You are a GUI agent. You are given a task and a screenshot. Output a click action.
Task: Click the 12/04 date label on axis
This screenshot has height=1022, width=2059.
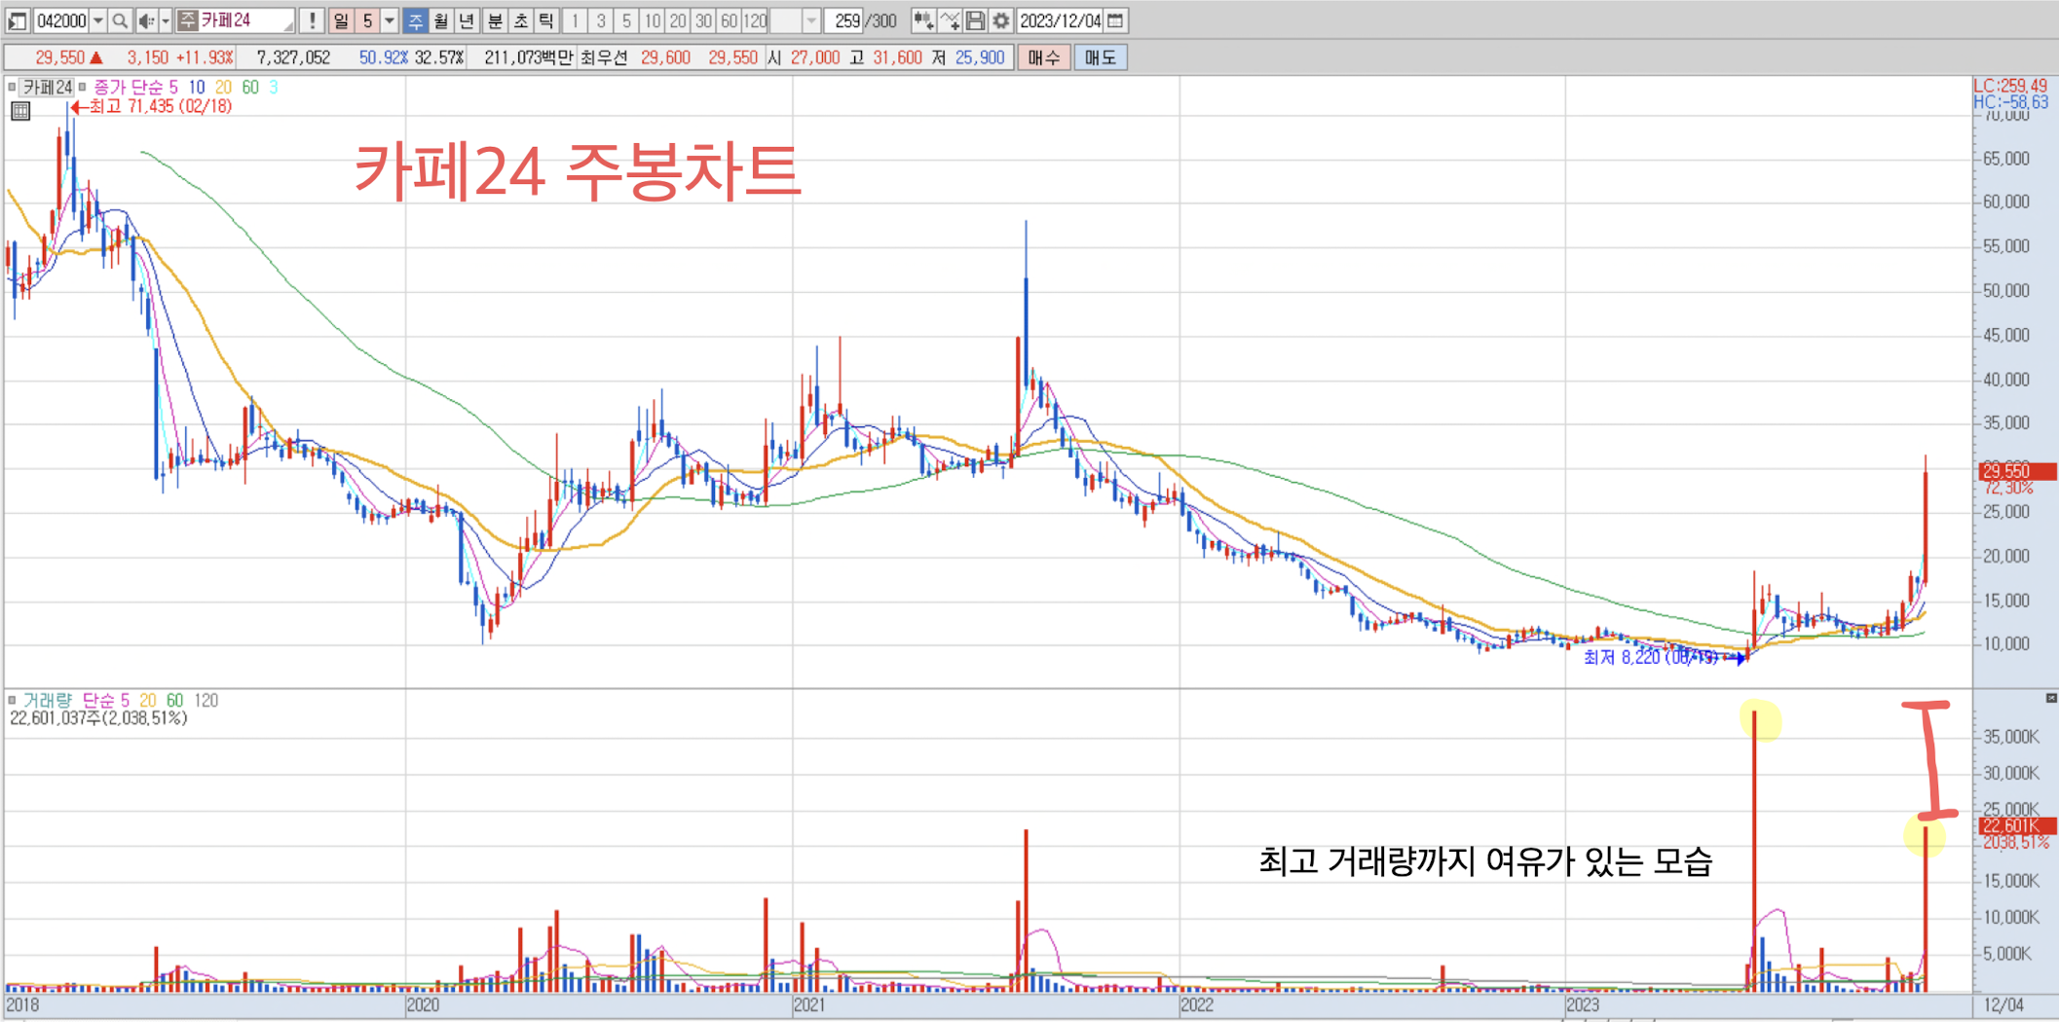click(x=2003, y=1005)
